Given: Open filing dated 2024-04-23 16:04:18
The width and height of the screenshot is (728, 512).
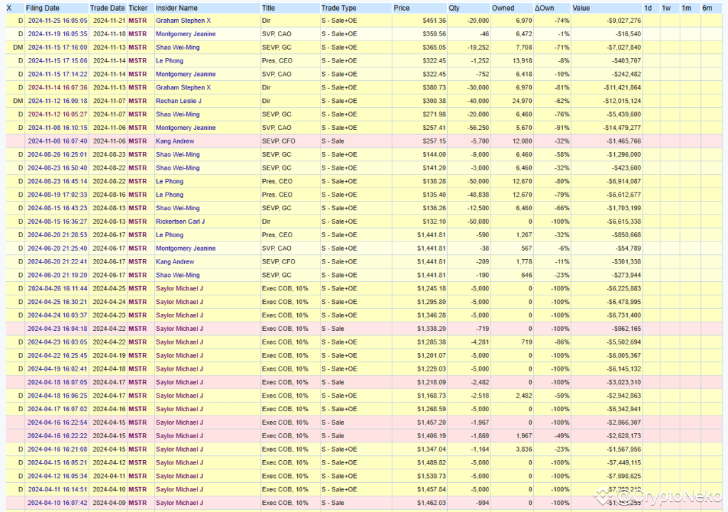Looking at the screenshot, I should [x=58, y=328].
